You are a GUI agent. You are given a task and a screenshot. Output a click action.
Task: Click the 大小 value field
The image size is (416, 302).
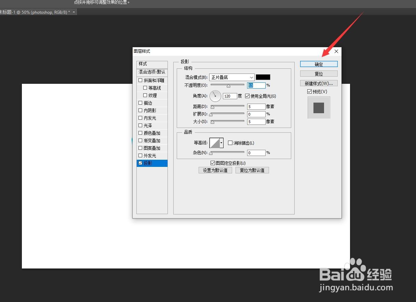pyautogui.click(x=256, y=122)
